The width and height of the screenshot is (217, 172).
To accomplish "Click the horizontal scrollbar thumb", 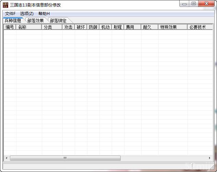I will (x=65, y=158).
